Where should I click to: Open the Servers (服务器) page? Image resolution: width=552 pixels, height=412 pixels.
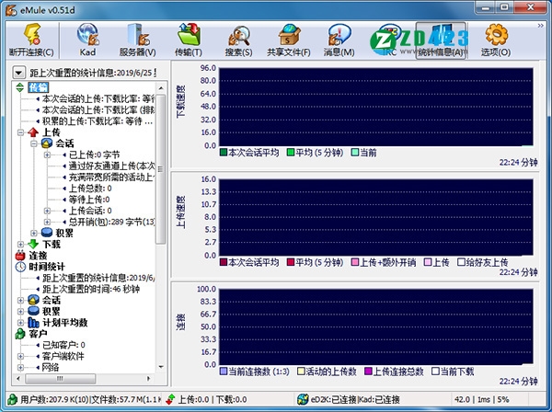click(138, 40)
